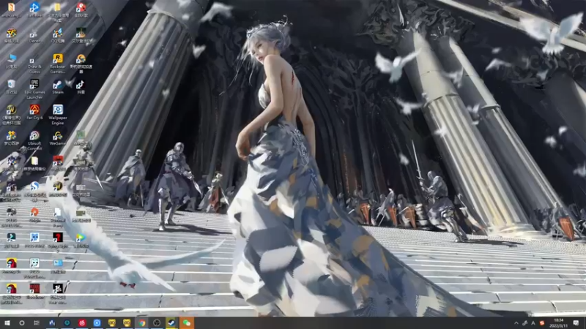Image resolution: width=586 pixels, height=329 pixels.
Task: Open the Windows notification center
Action: click(x=576, y=322)
